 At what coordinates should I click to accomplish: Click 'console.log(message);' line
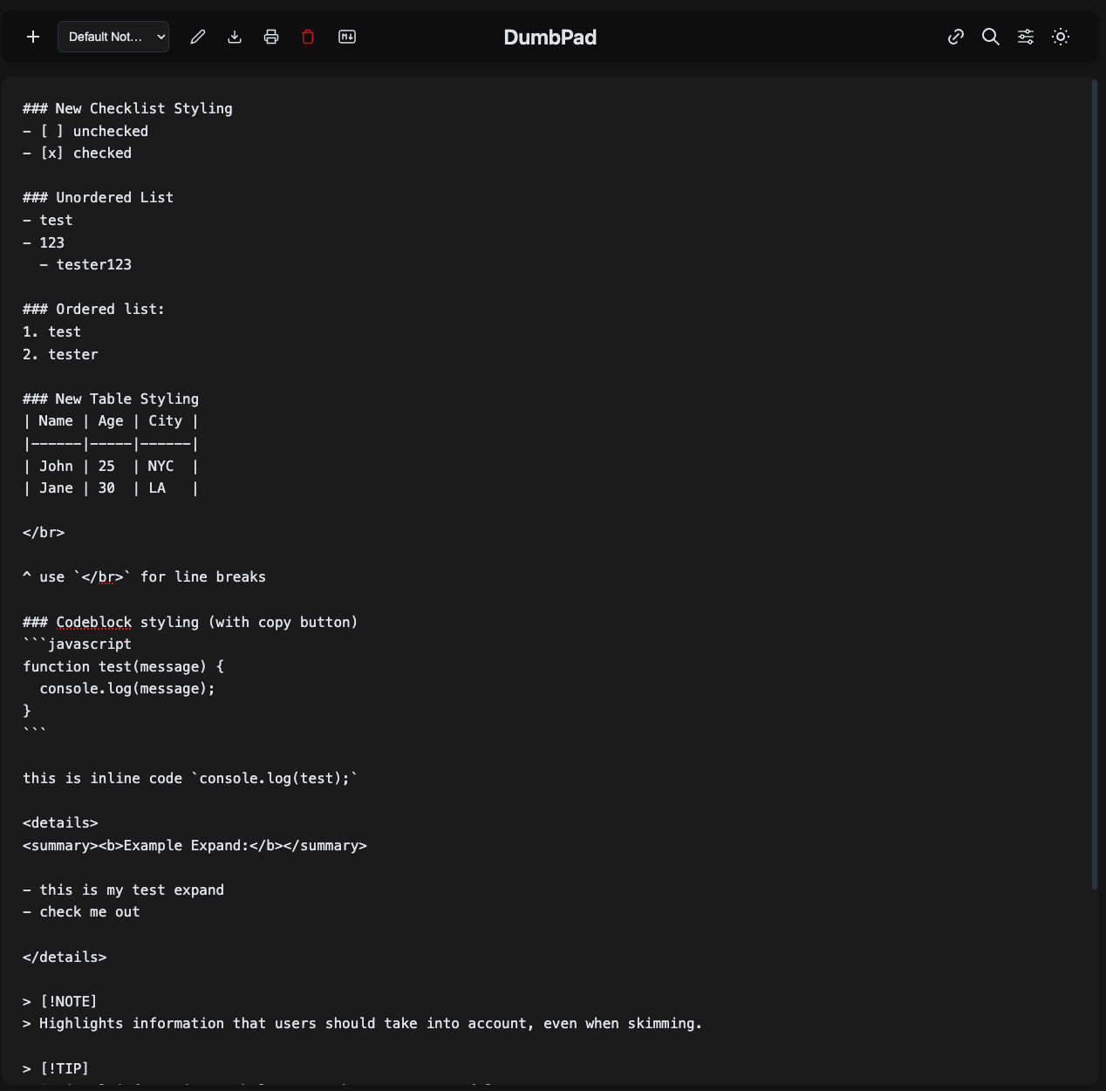127,688
